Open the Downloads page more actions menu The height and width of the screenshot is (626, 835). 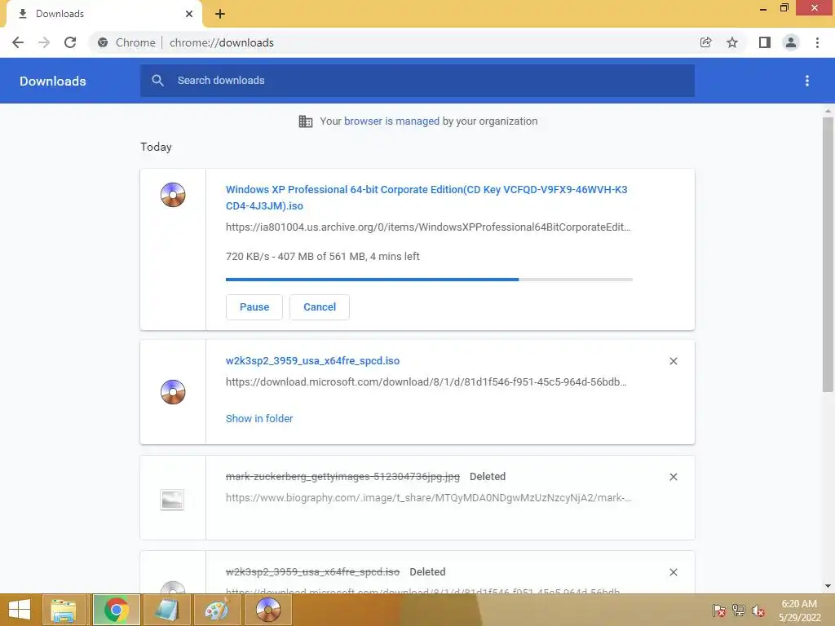point(807,81)
